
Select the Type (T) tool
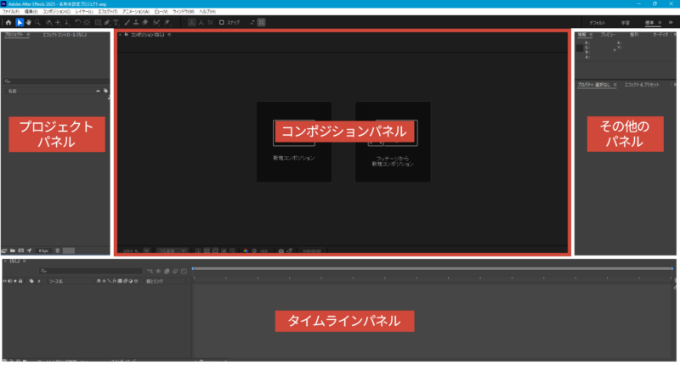point(116,22)
